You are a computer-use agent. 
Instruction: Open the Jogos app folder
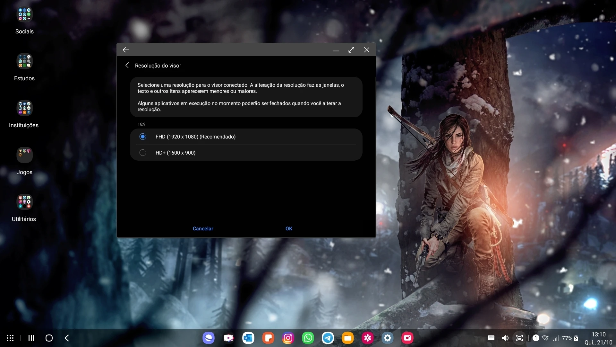24,155
